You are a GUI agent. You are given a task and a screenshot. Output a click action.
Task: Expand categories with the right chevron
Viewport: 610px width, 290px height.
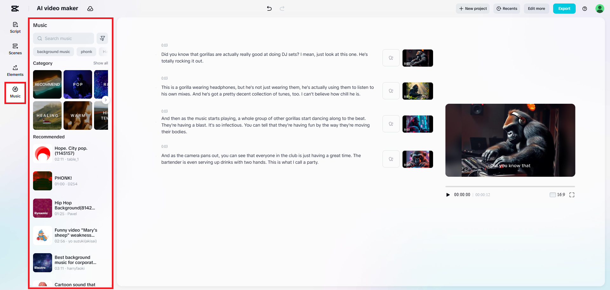(106, 100)
